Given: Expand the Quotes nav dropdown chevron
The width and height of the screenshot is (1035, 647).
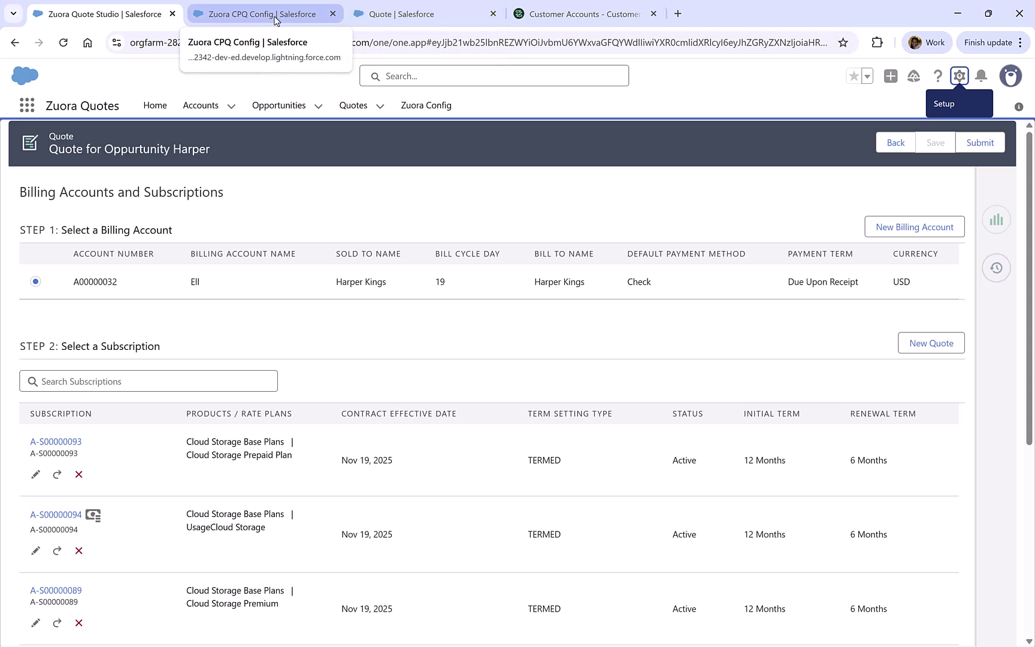Looking at the screenshot, I should pyautogui.click(x=380, y=106).
